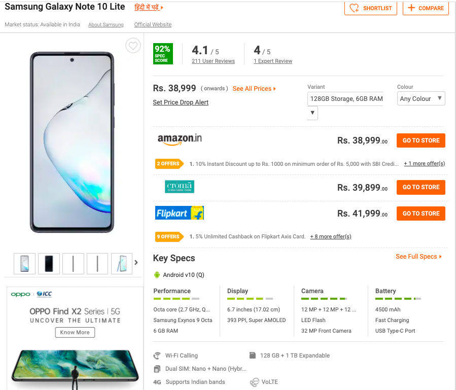Click Know More in OPPO ad
This screenshot has width=456, height=390.
(x=75, y=332)
